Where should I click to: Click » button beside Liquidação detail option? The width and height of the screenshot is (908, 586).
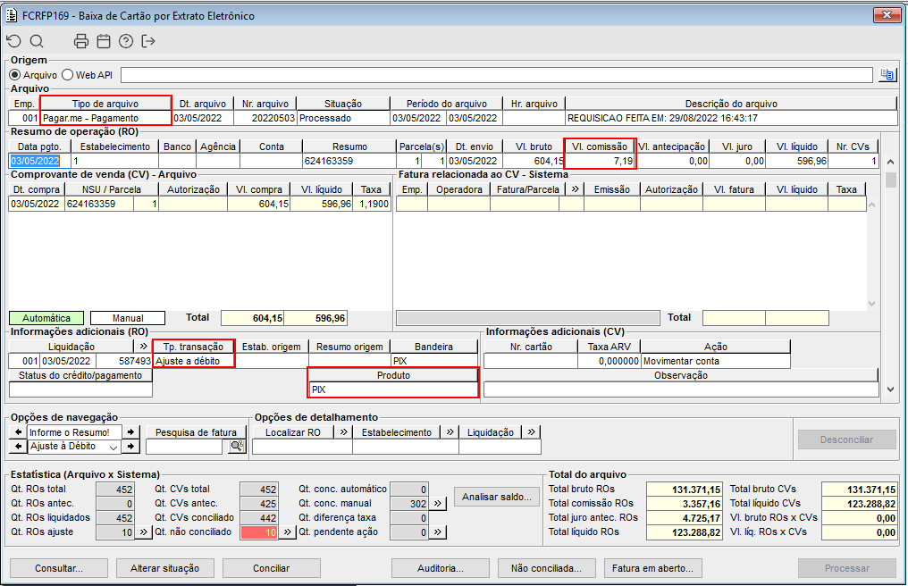coord(531,432)
